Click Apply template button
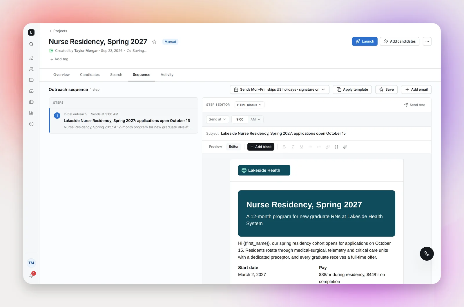Viewport: 464px width, 307px height. (352, 89)
